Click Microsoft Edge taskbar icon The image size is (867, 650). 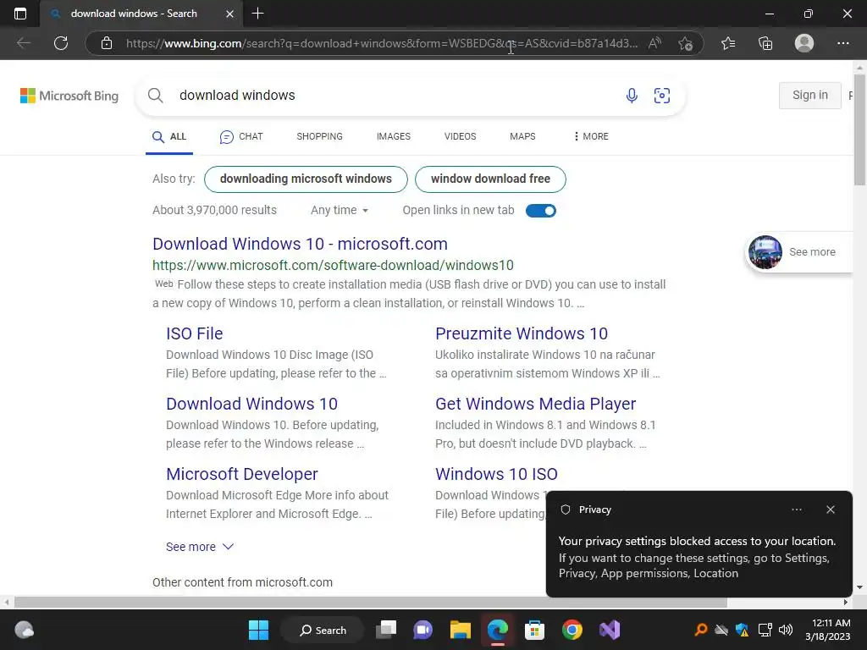[x=498, y=630]
